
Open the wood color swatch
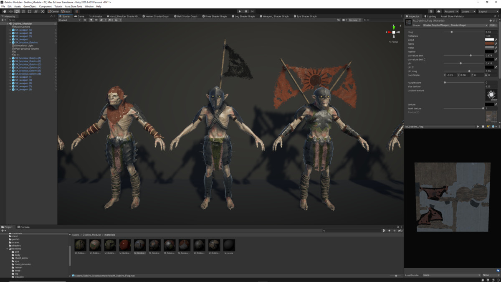tap(489, 40)
